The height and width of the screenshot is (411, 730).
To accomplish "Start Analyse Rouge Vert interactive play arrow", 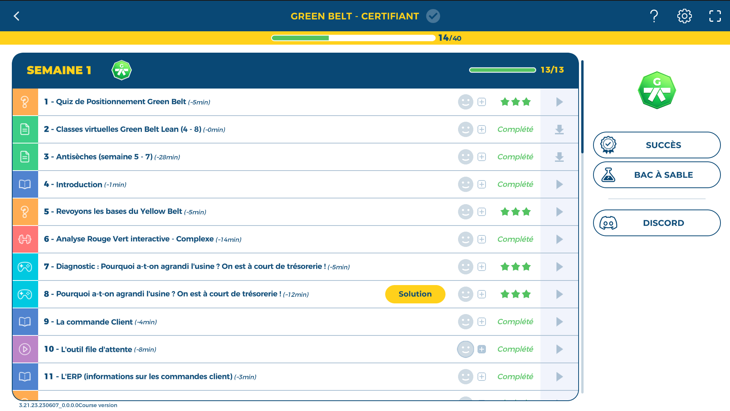I will pyautogui.click(x=559, y=239).
